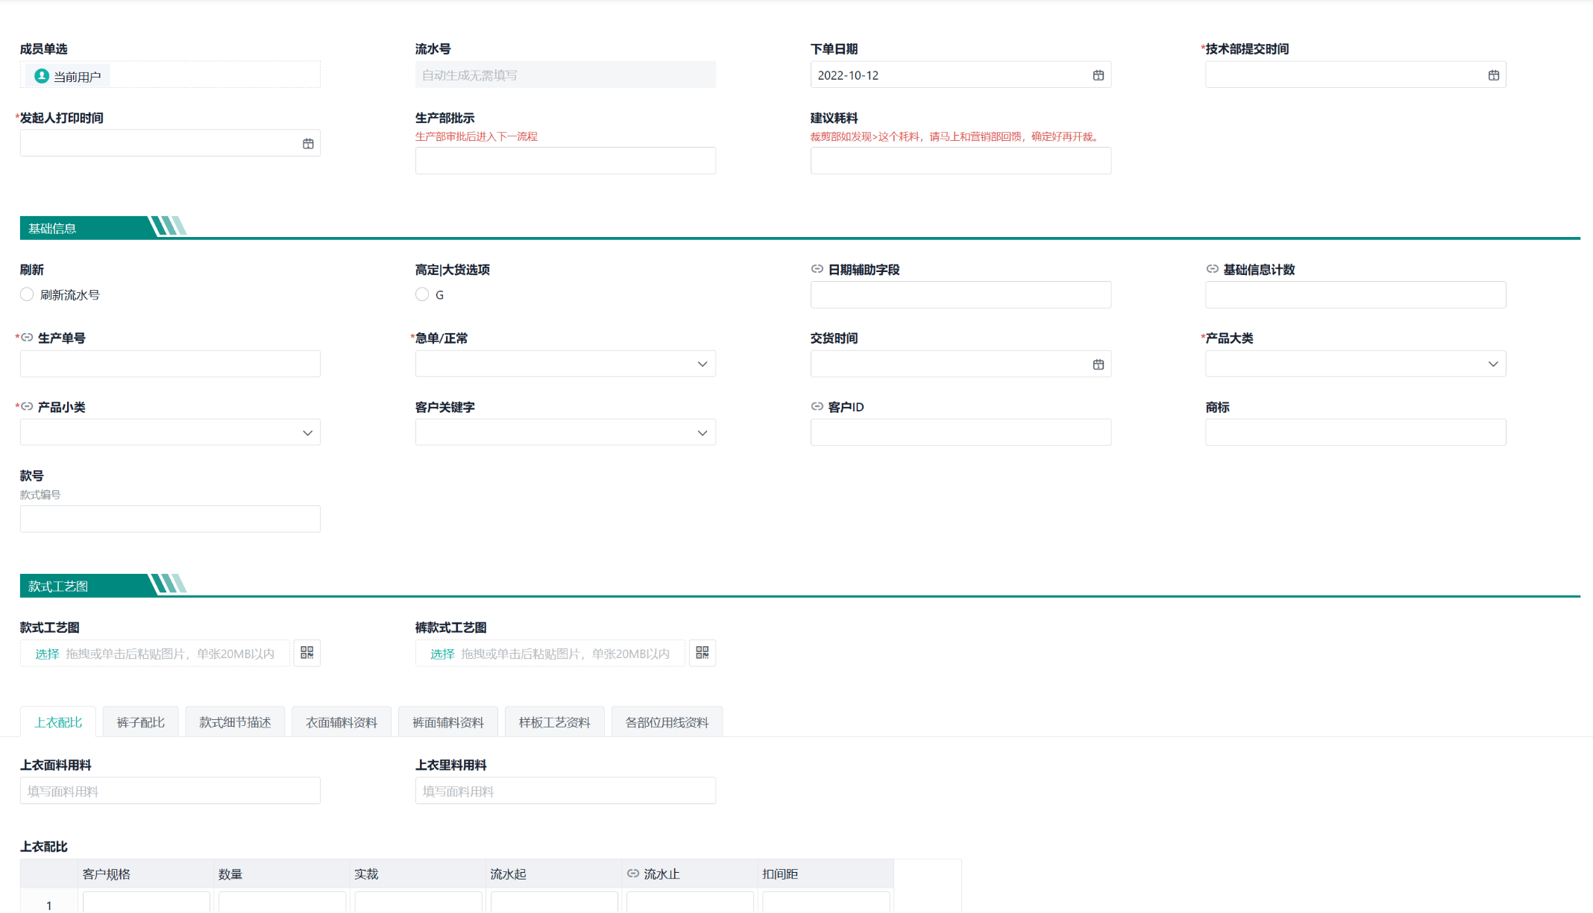Screen dimensions: 1593x913
Task: Click the 当前用户 avatar icon
Action: (42, 76)
